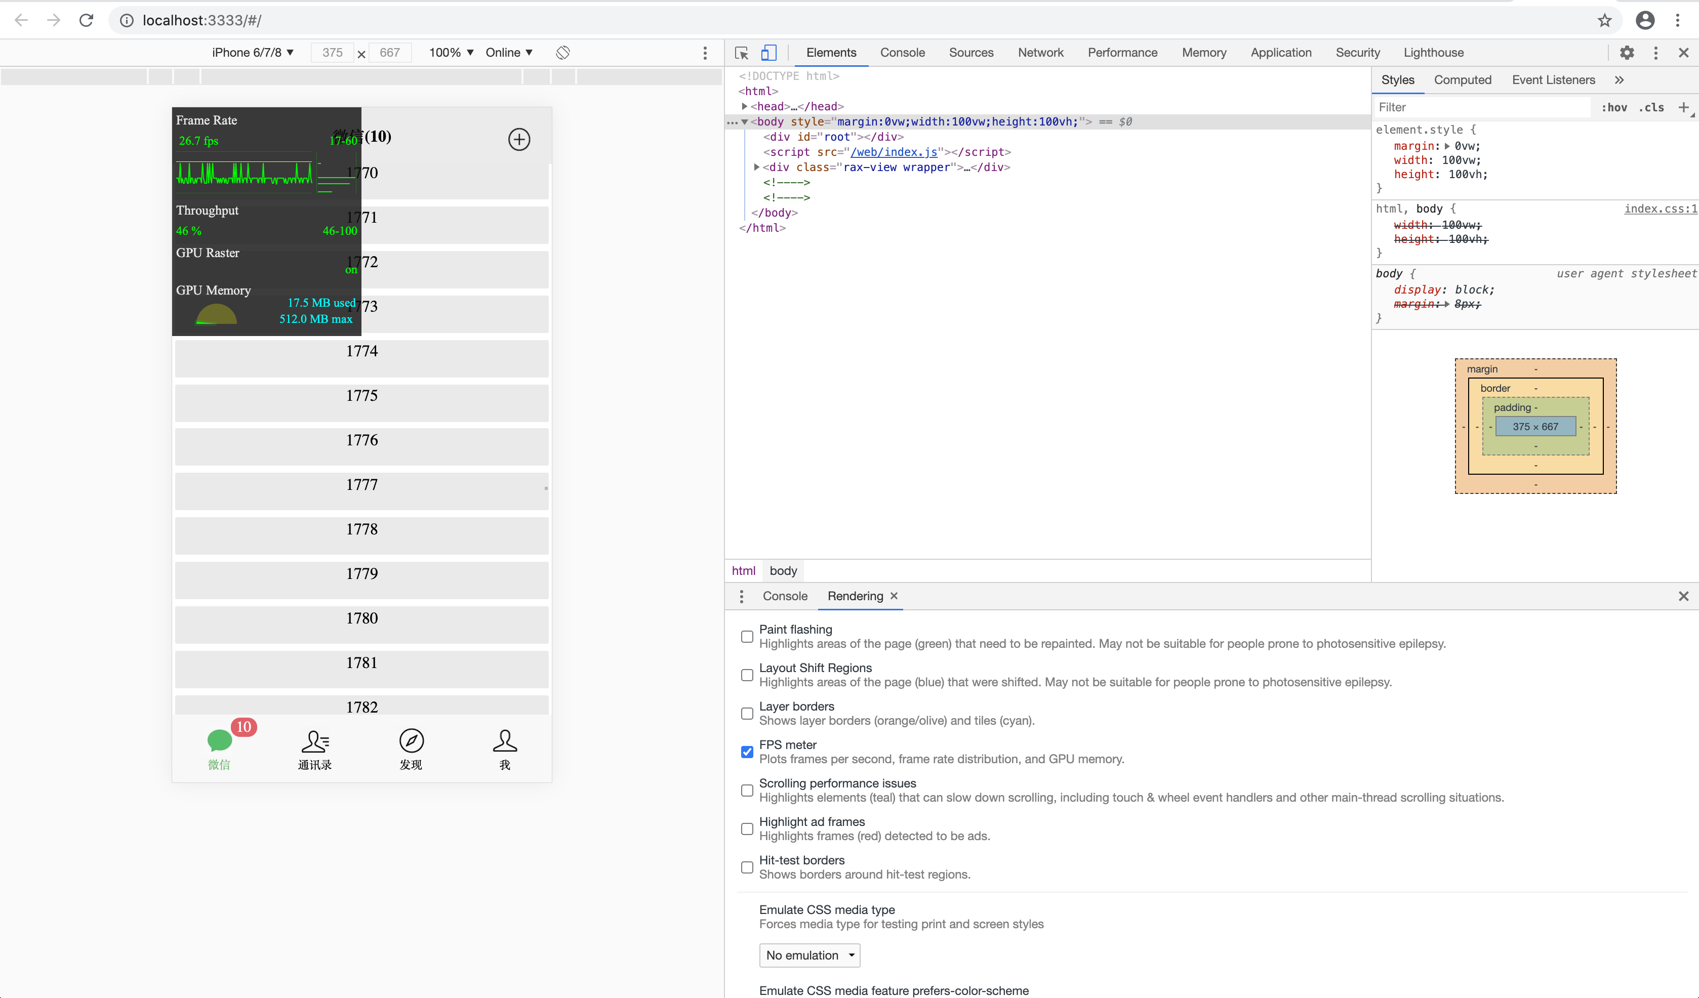This screenshot has height=998, width=1699.
Task: Go forward to the next page
Action: pyautogui.click(x=54, y=20)
